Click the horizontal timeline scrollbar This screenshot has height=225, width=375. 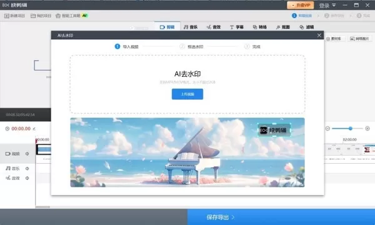[42, 207]
